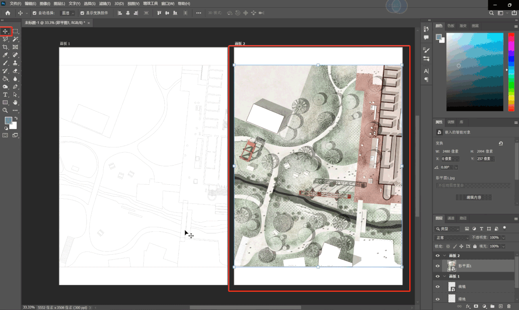Uncheck the 自动选择 checkbox
Viewport: 519px width, 310px height.
34,13
